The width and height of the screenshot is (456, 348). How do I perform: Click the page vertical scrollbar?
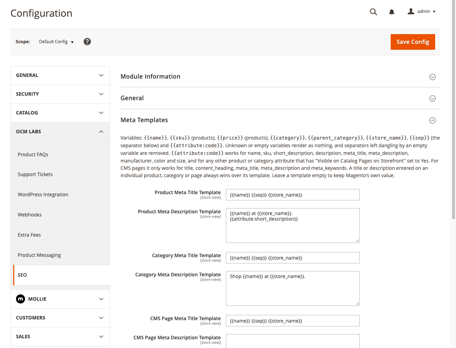454,110
